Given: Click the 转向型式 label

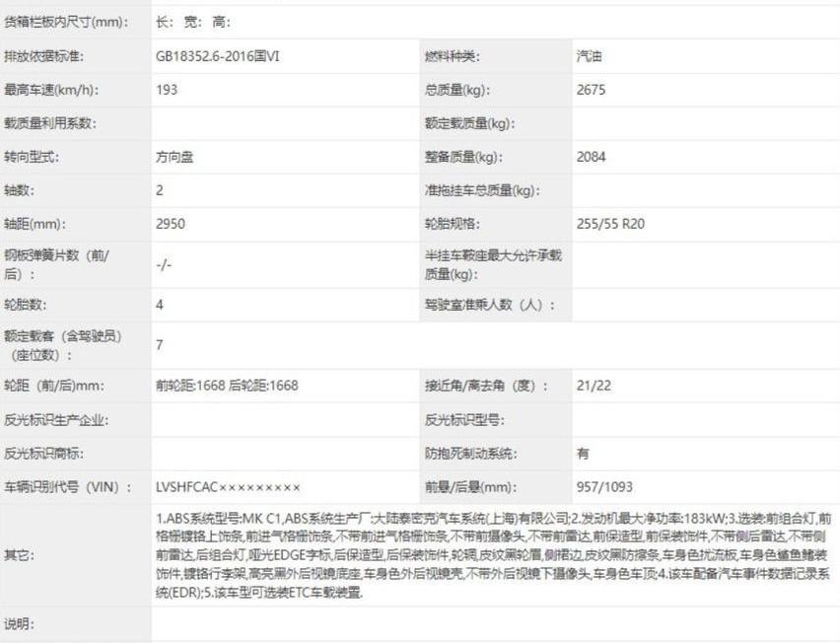Looking at the screenshot, I should [x=32, y=157].
